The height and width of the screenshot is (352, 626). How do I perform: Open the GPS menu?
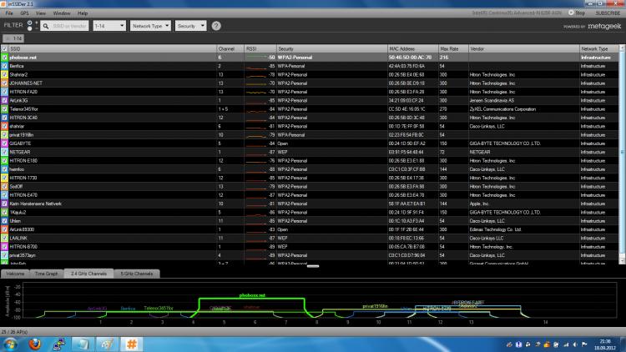click(24, 13)
